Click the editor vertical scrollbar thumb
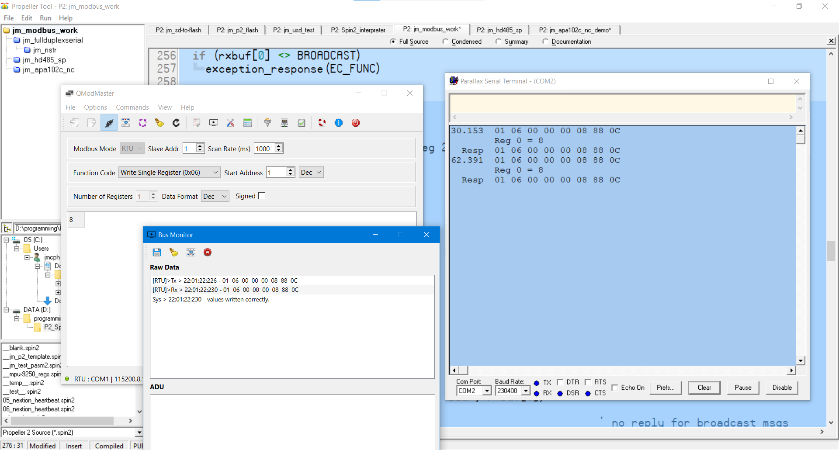This screenshot has width=839, height=450. 831,251
